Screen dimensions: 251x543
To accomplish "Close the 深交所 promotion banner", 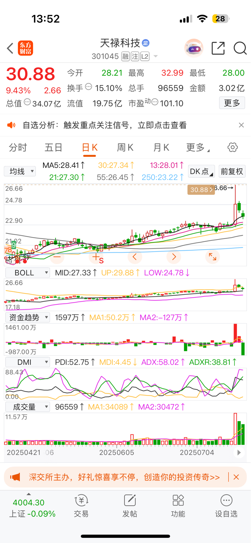I will click(x=236, y=477).
